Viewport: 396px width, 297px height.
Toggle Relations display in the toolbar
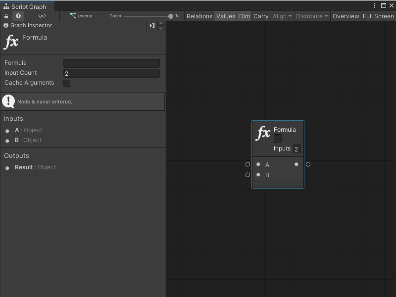point(199,16)
